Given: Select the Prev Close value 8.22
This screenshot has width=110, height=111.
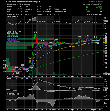Looking at the screenshot, I should click(20, 14).
